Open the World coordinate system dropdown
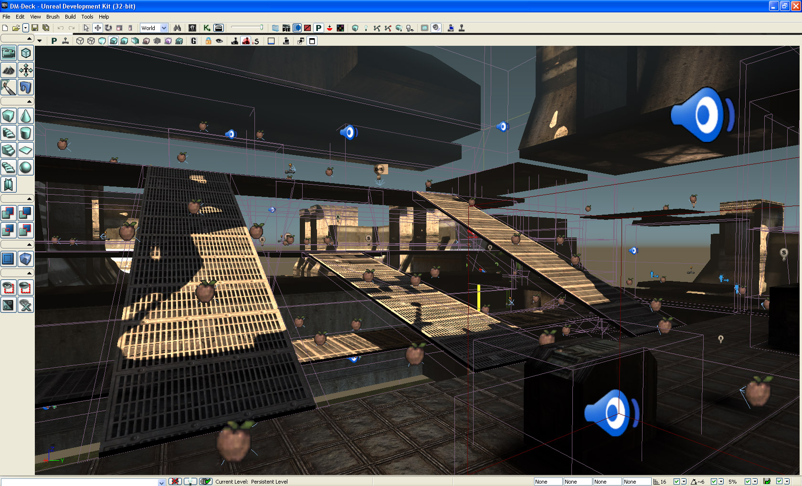Viewport: 802px width, 486px height. point(154,28)
